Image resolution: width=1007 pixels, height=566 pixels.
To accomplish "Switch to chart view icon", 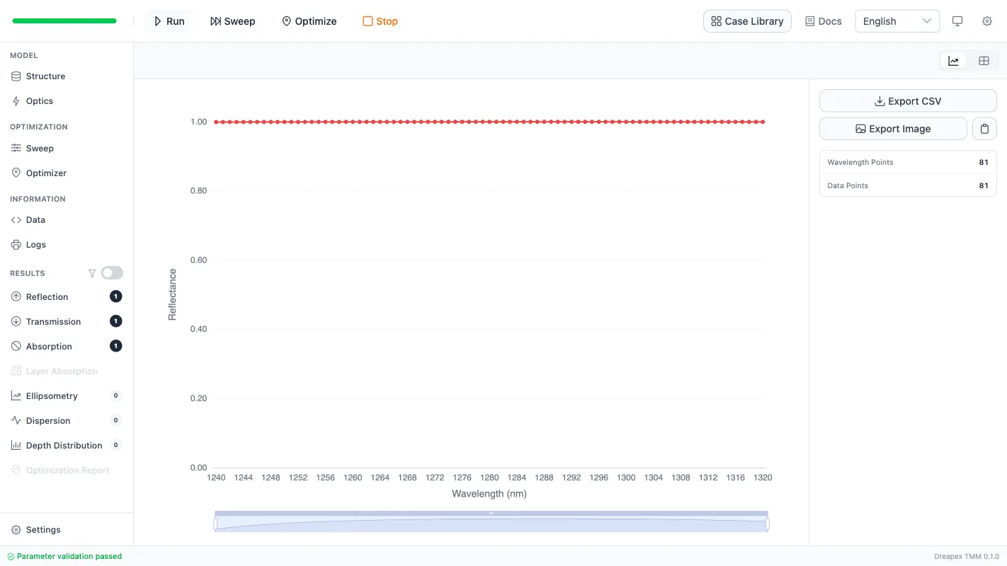I will click(953, 61).
